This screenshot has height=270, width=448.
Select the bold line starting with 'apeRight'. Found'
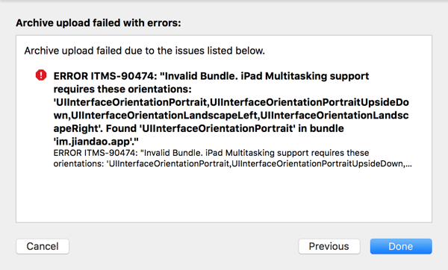click(x=199, y=129)
